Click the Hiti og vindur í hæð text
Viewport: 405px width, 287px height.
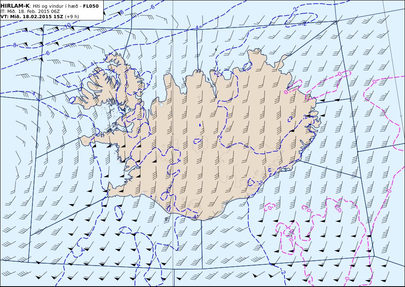click(56, 6)
